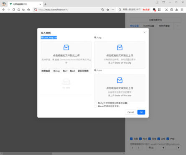Toggle the 有exe checkbox
This screenshot has width=186, height=155.
(95, 106)
